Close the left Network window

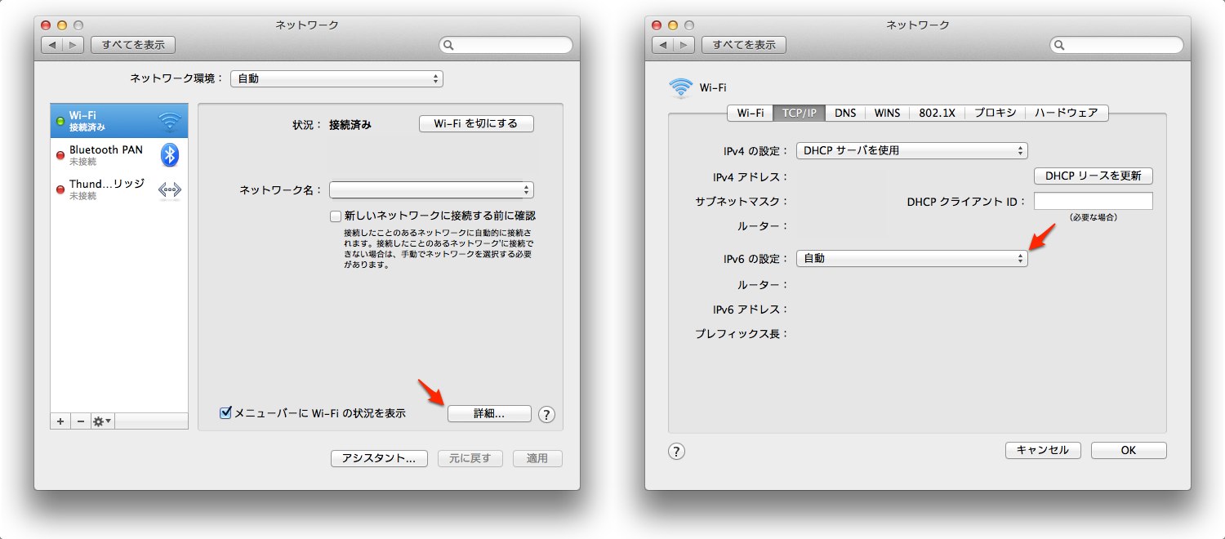coord(46,25)
